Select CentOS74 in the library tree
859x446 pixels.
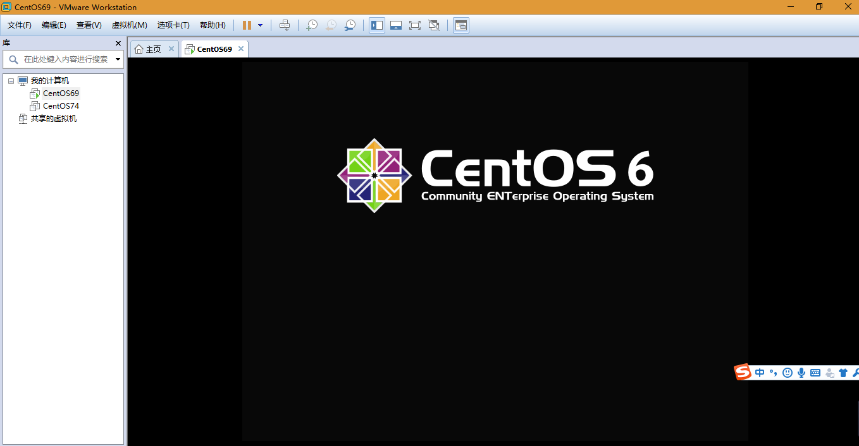(x=61, y=106)
